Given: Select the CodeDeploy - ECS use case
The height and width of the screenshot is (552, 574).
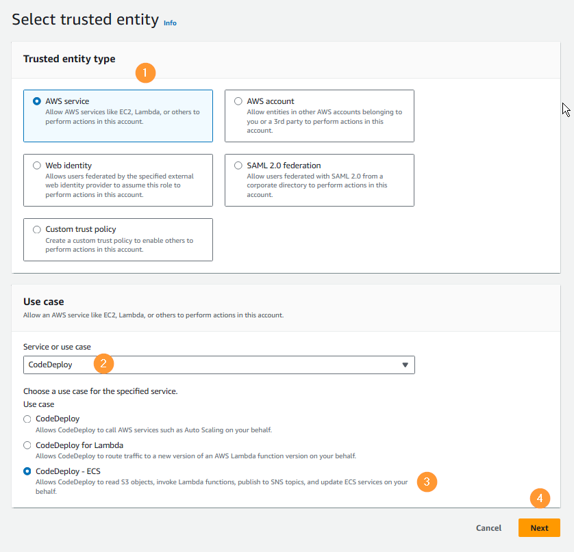Looking at the screenshot, I should tap(27, 471).
